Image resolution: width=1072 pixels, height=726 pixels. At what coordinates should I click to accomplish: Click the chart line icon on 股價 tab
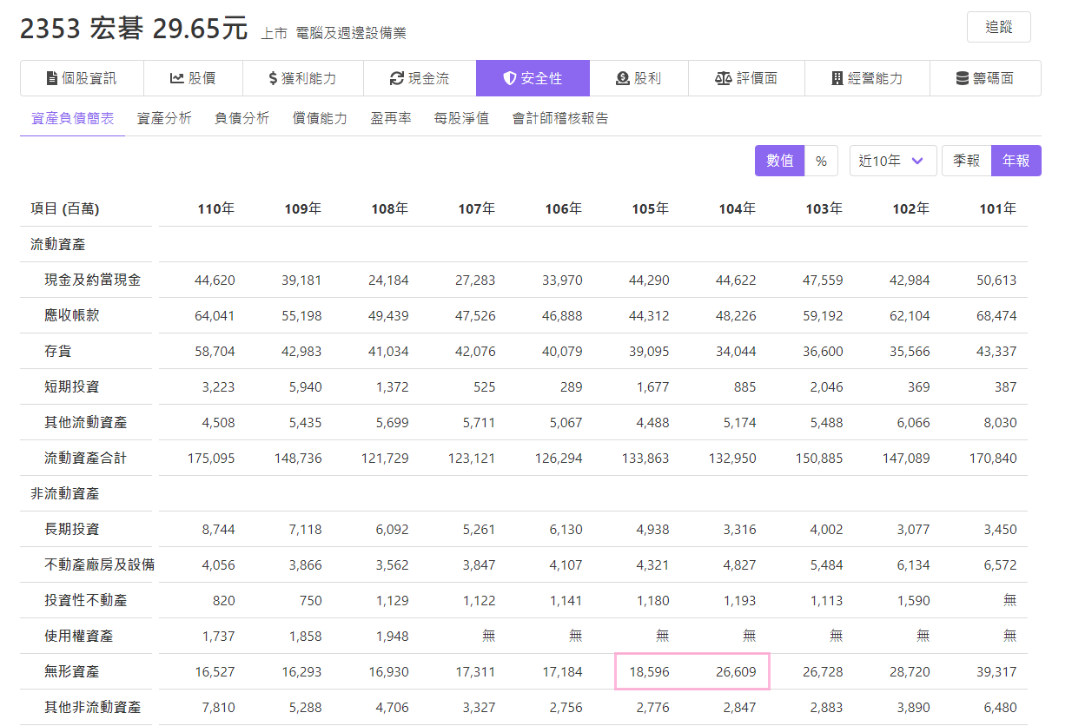pos(176,78)
